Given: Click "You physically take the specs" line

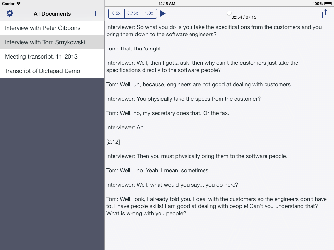Looking at the screenshot, I should (x=183, y=99).
